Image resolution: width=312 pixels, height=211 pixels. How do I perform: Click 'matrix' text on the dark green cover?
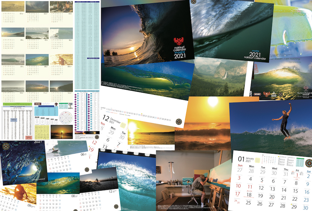(x=255, y=51)
